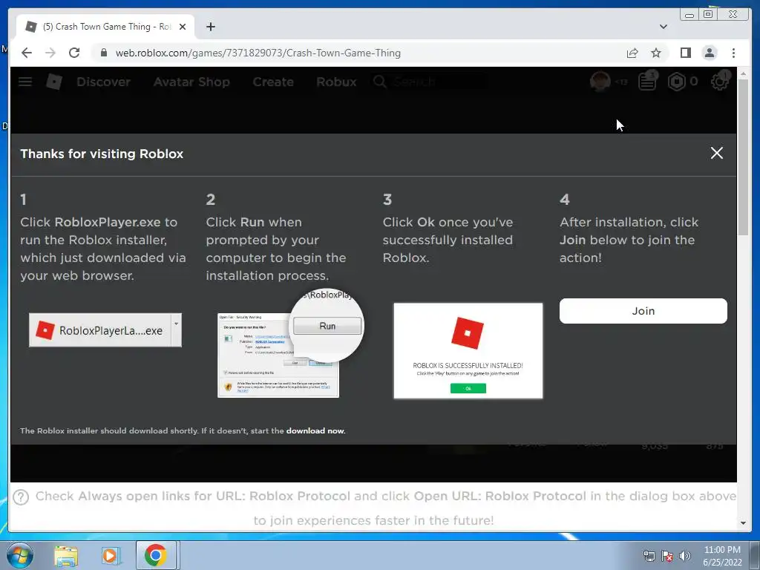Open Roblox hamburger navigation menu
760x570 pixels.
coord(25,82)
